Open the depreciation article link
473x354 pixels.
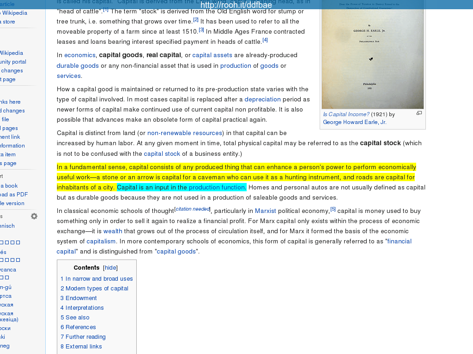point(262,100)
